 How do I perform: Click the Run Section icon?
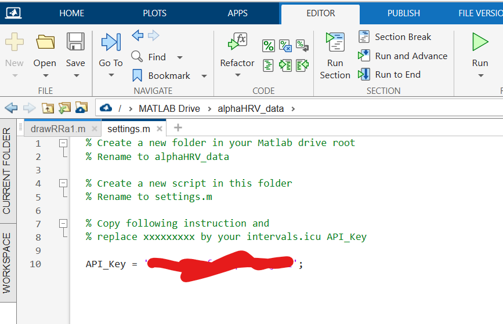click(x=335, y=42)
